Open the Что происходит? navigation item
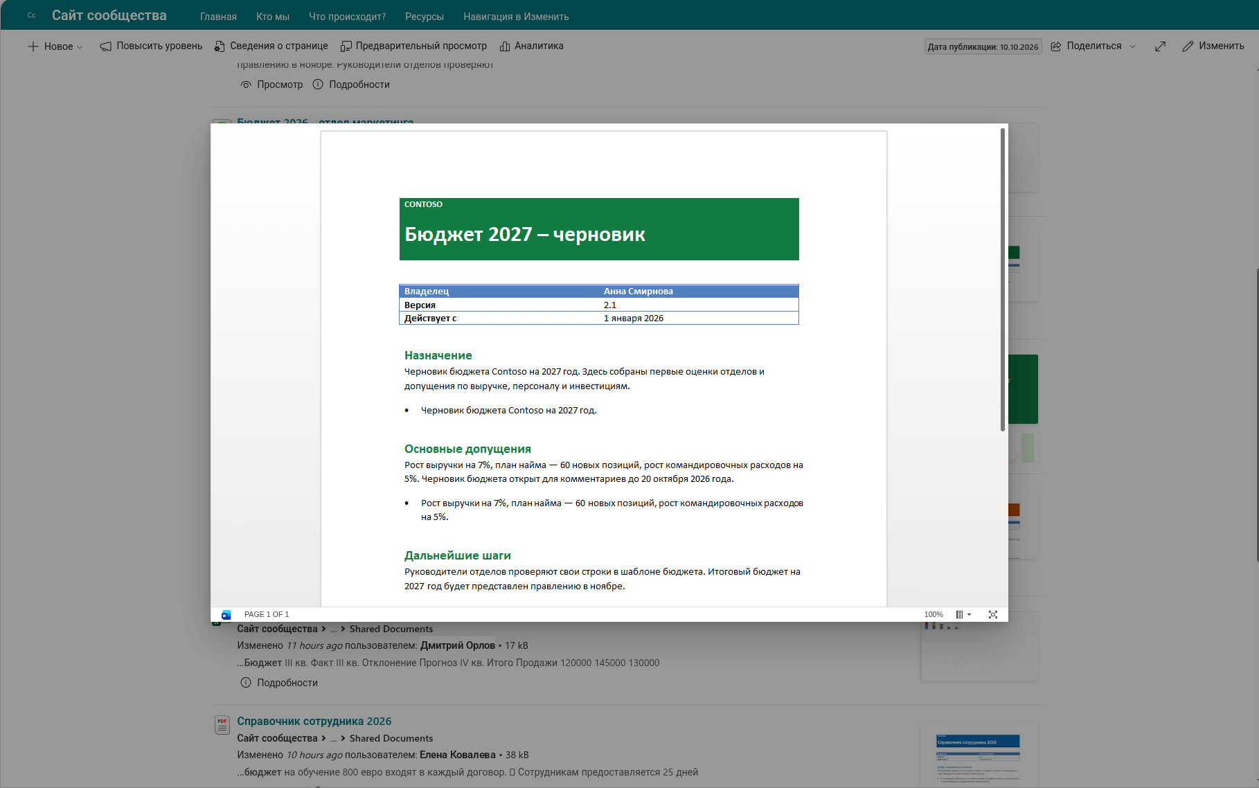This screenshot has height=788, width=1259. [347, 17]
